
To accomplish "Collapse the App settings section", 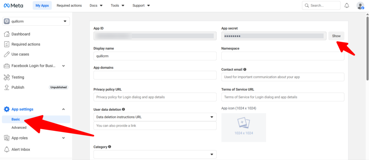I will coord(63,109).
